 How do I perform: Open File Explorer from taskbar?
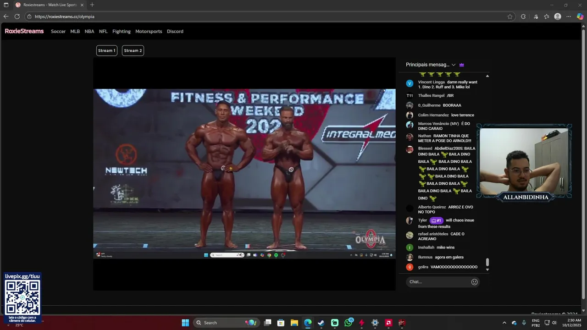pos(294,323)
